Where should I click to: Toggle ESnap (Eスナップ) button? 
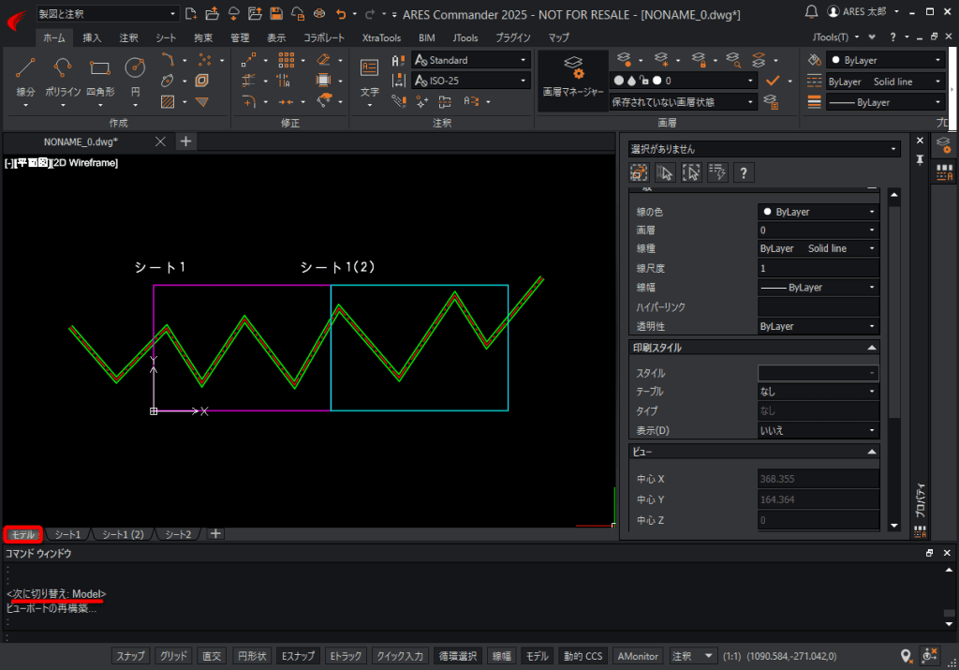(x=298, y=656)
